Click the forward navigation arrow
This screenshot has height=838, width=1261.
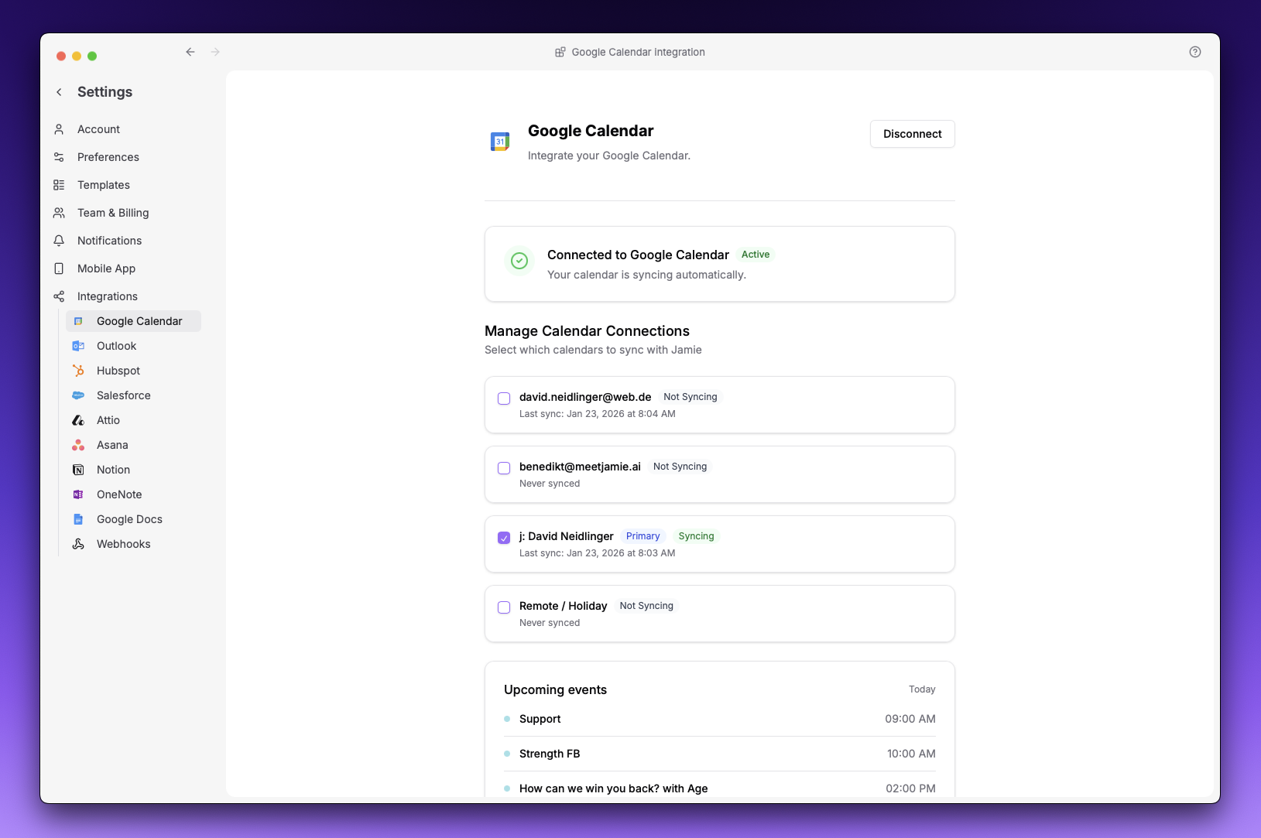tap(215, 52)
